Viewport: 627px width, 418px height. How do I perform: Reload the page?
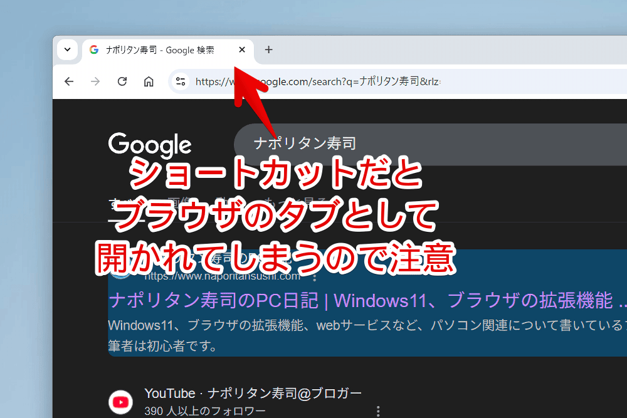coord(122,81)
